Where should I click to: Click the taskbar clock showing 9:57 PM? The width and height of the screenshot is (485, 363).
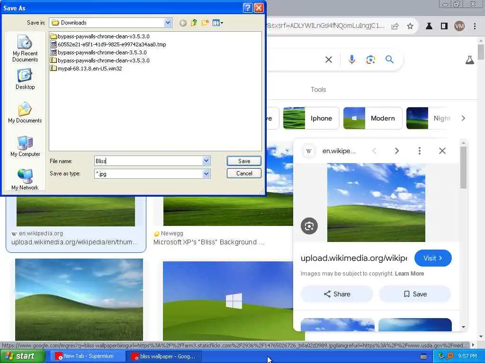[467, 356]
